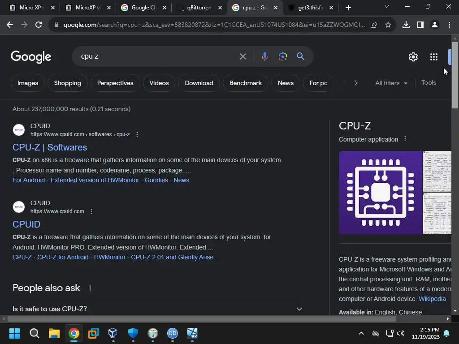
Task: Open more options for CPU-Z Softwares result
Action: click(x=137, y=134)
